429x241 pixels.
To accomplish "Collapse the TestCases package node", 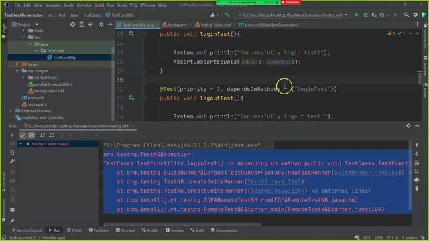I will click(36, 51).
